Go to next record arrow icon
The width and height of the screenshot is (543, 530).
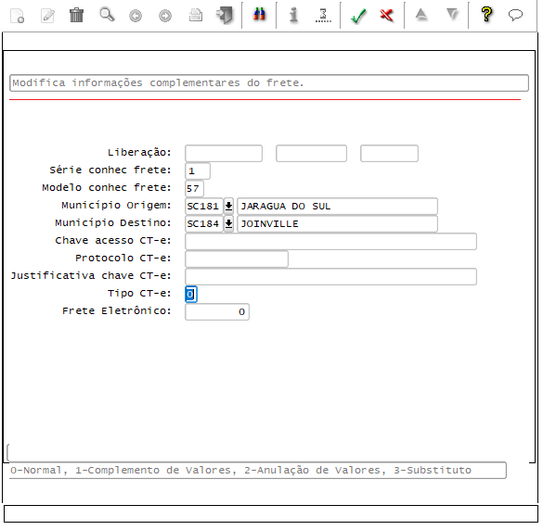pyautogui.click(x=165, y=16)
